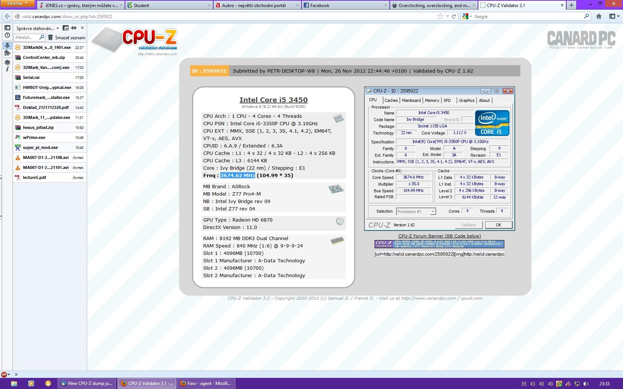Viewport: 623px width, 389px height.
Task: Select the Memory tab in CPU-Z image
Action: coord(432,100)
